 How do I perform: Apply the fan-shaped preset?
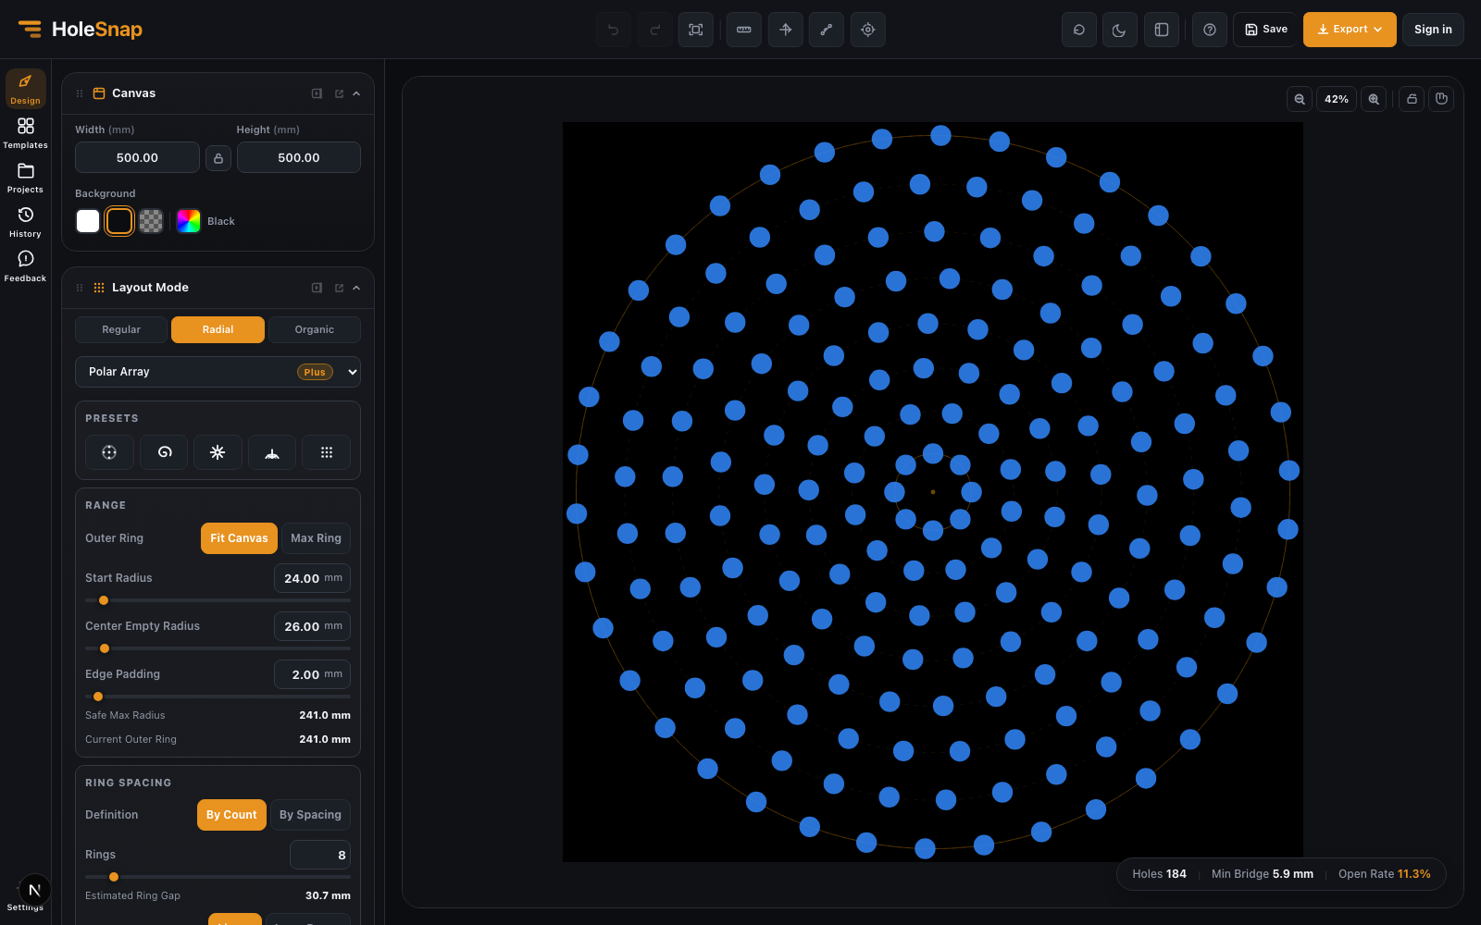coord(272,452)
